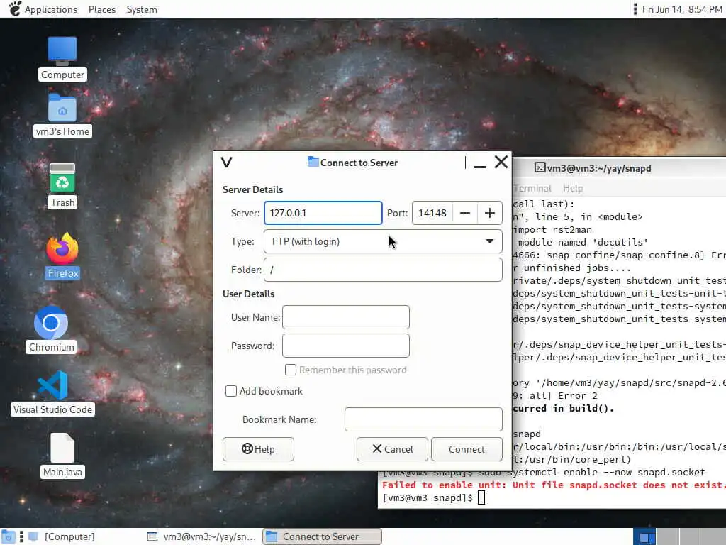Viewport: 726px width, 545px height.
Task: Decrease the port number with minus button
Action: 465,213
